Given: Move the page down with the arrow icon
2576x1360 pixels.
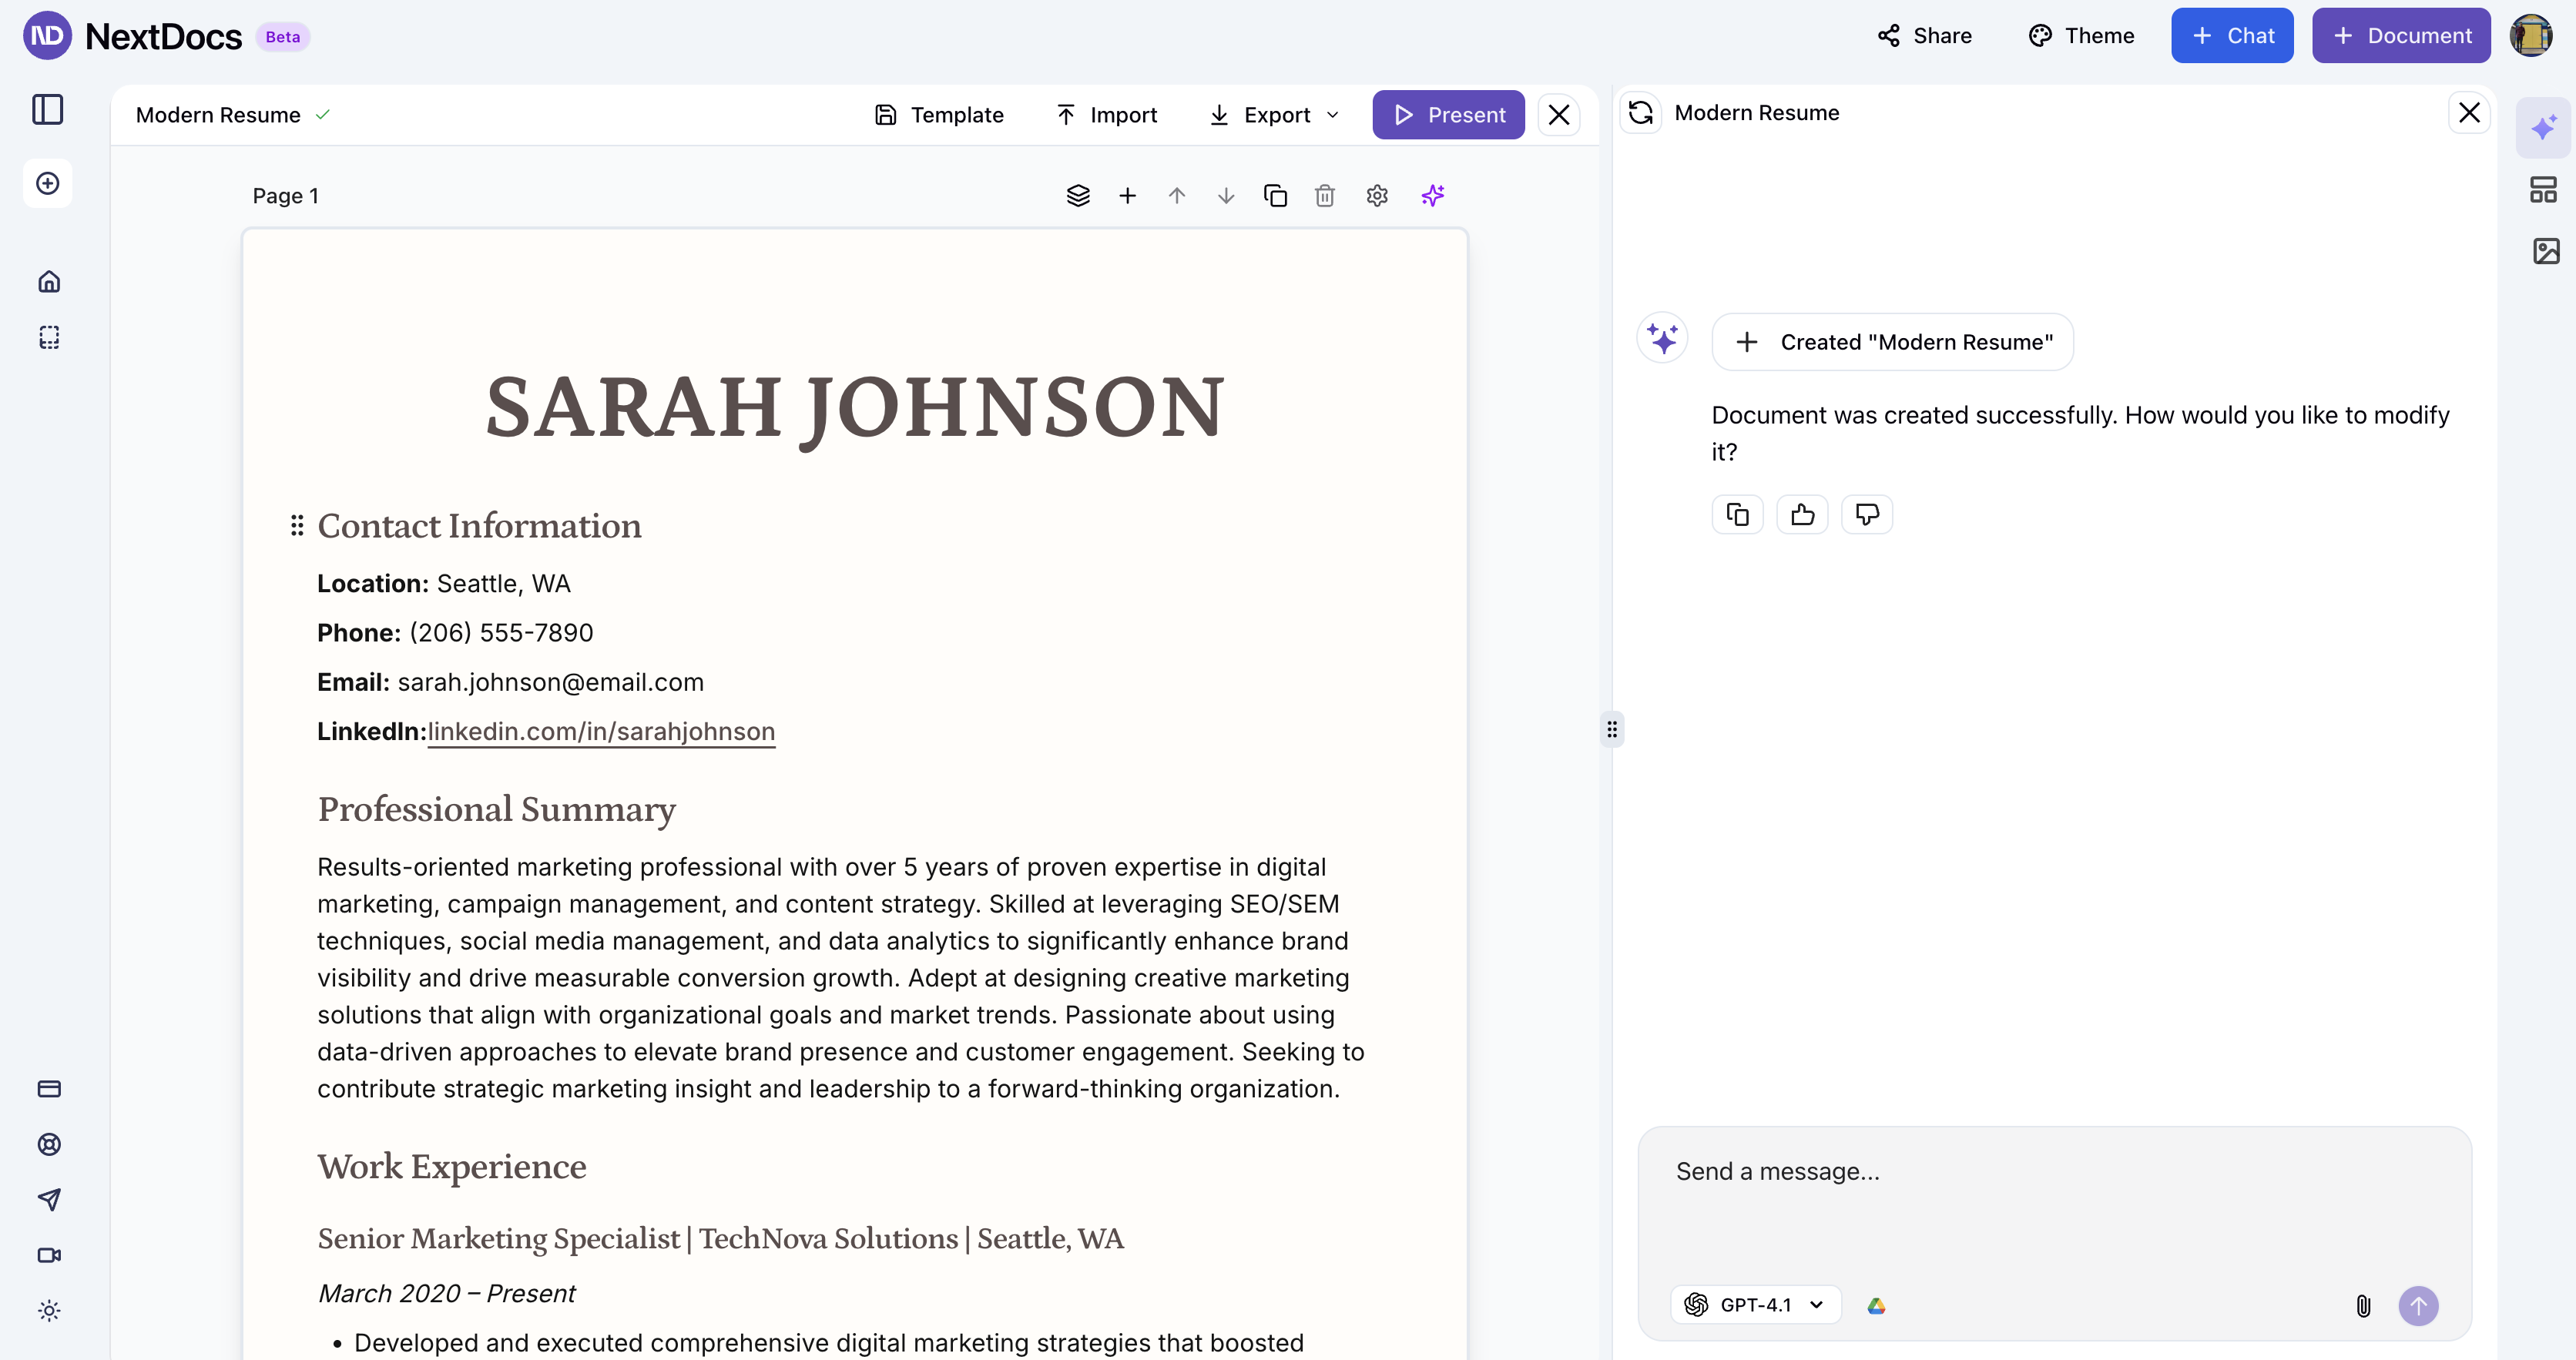Looking at the screenshot, I should [x=1226, y=196].
